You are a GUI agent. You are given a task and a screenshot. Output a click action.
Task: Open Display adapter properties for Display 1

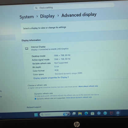(x=51, y=78)
